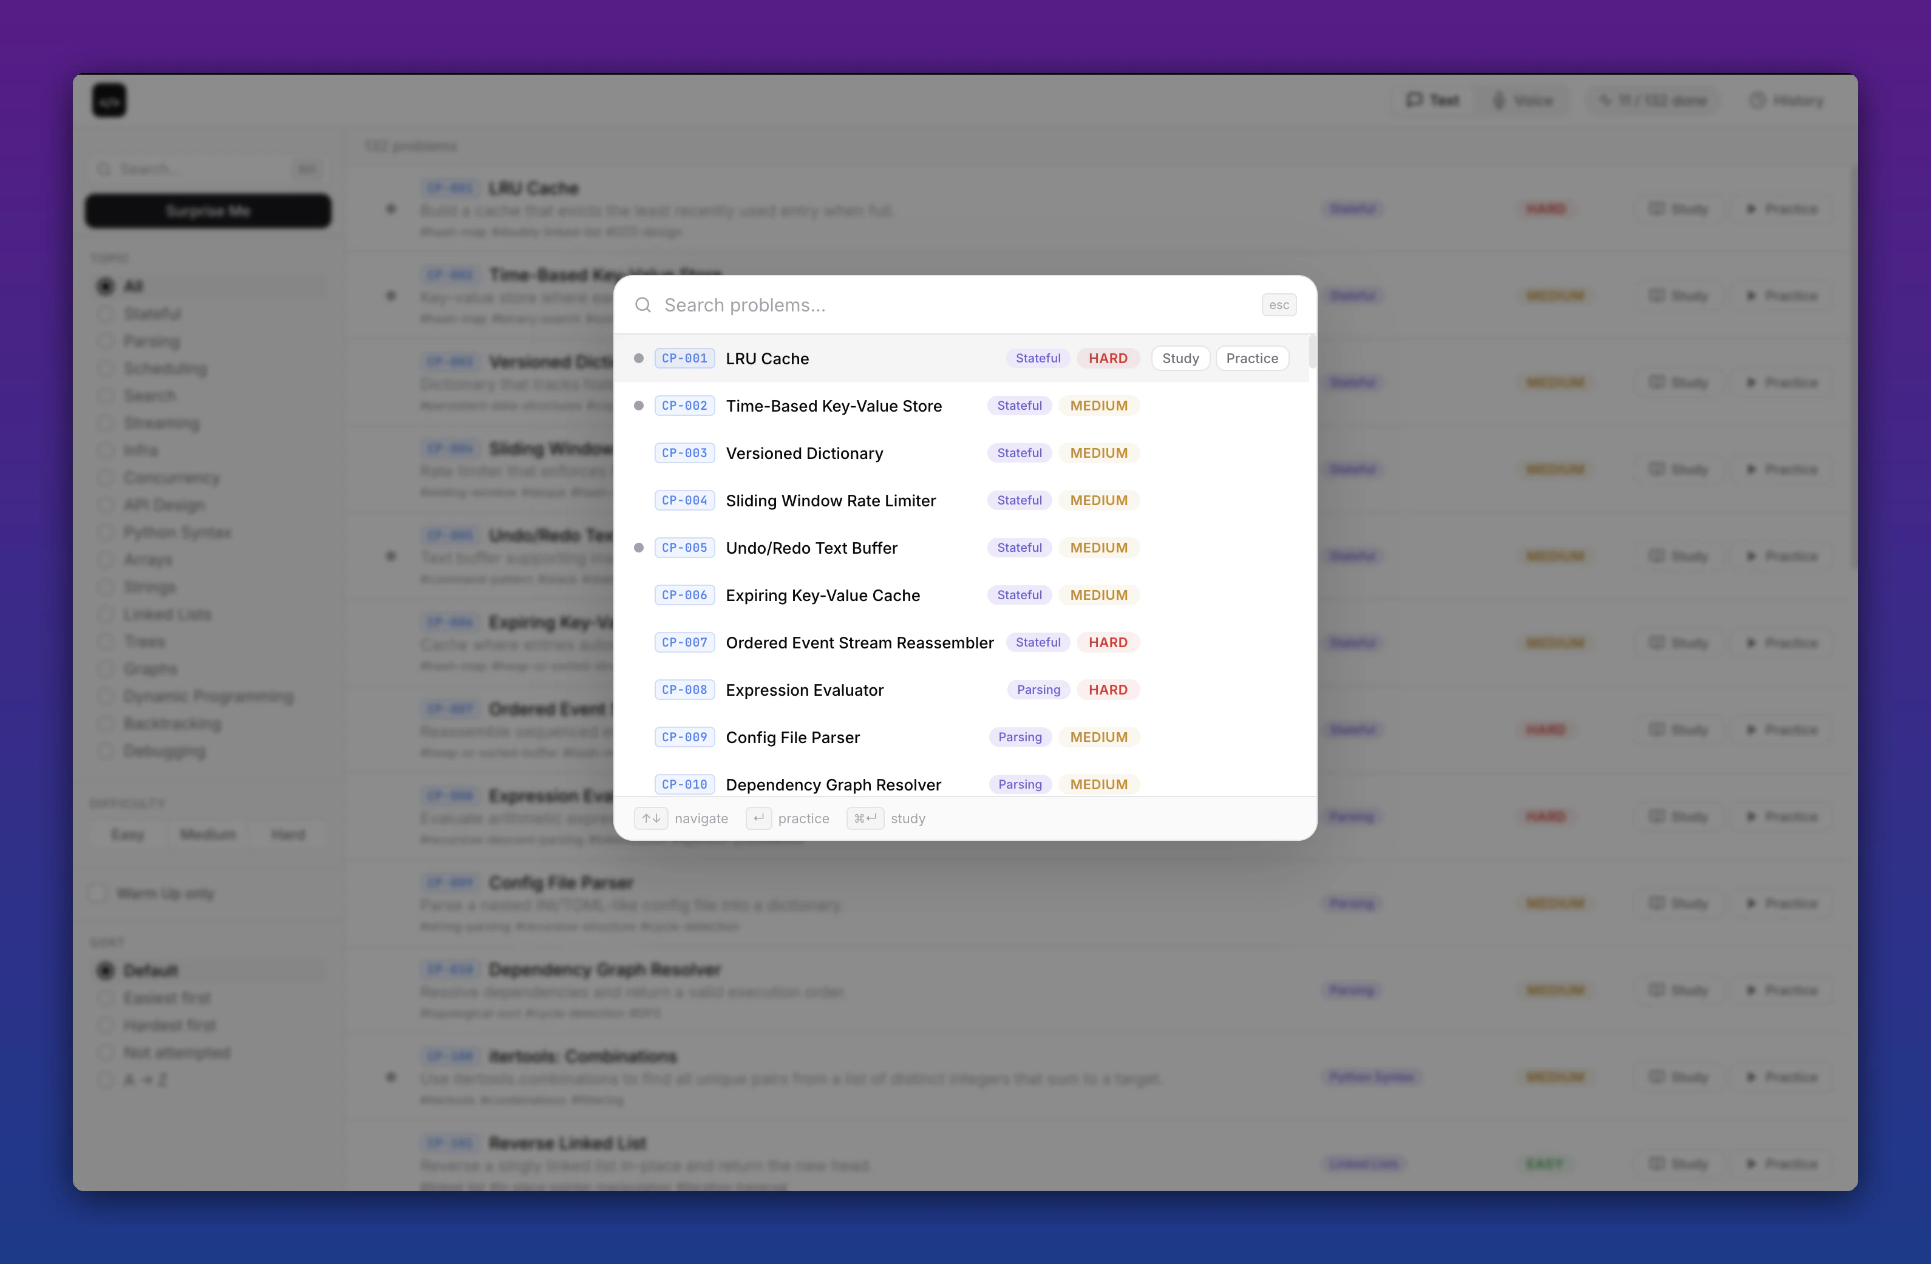Open the Versioned Dictionary result row
The height and width of the screenshot is (1264, 1931).
point(803,454)
